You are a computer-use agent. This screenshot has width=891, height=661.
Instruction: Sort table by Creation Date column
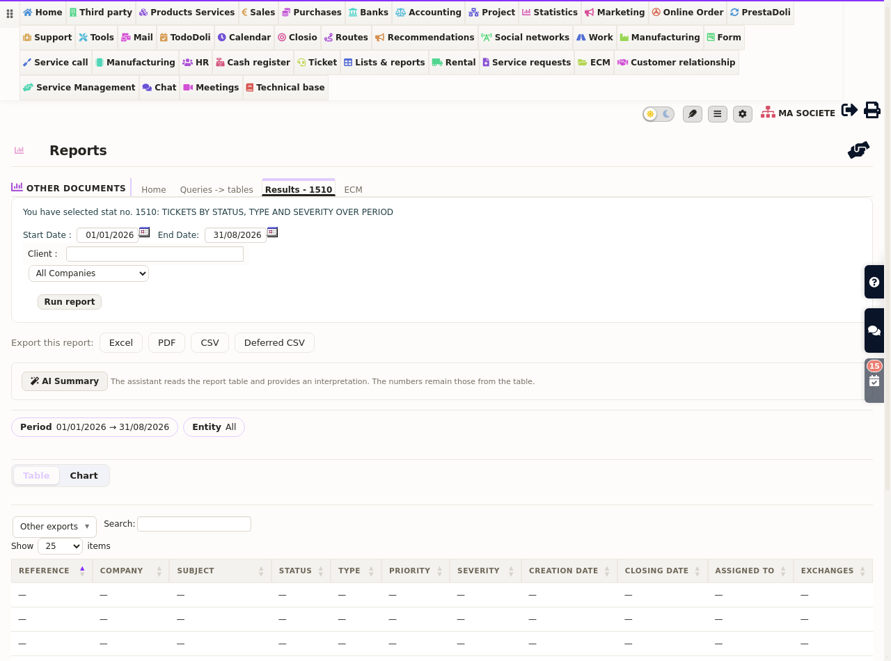tap(569, 571)
